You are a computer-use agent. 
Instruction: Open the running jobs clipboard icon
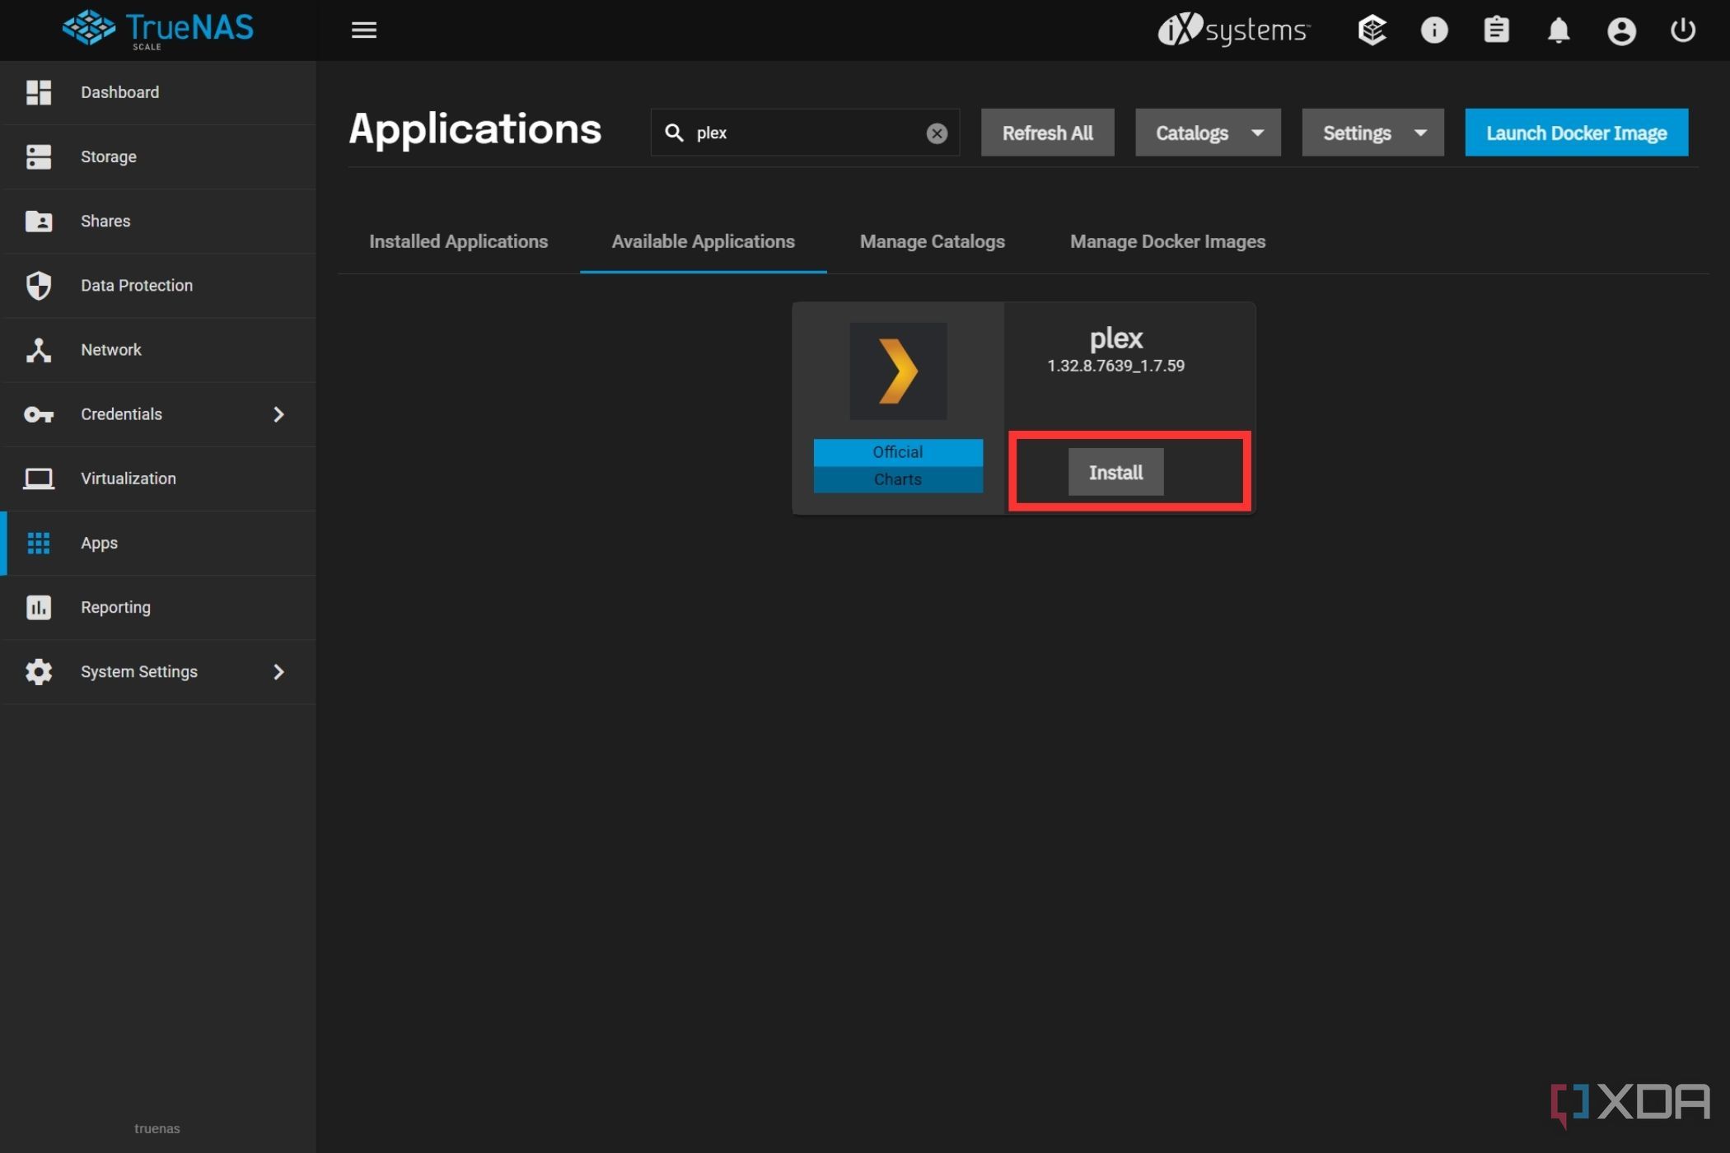1496,30
